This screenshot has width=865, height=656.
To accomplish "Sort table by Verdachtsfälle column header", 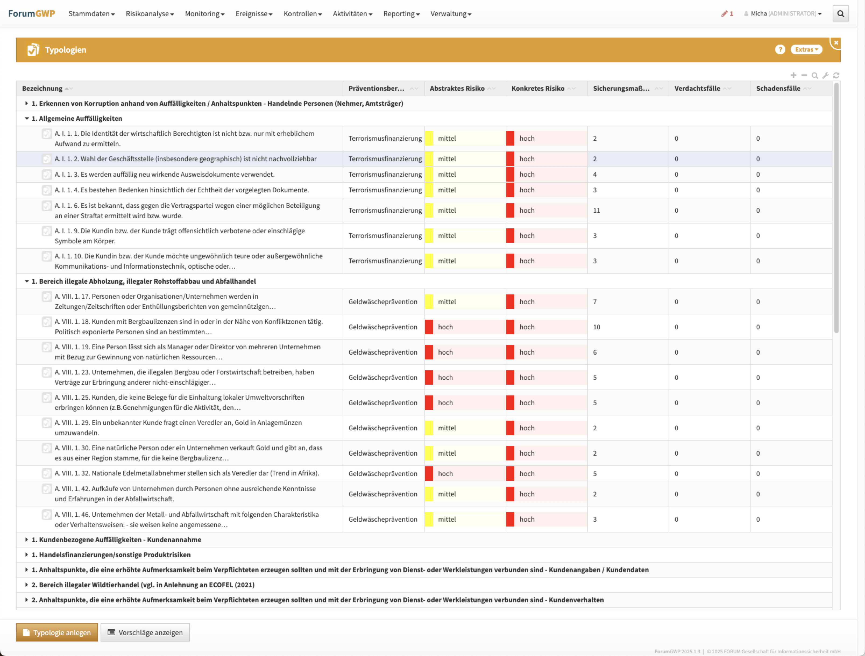I will coord(697,88).
